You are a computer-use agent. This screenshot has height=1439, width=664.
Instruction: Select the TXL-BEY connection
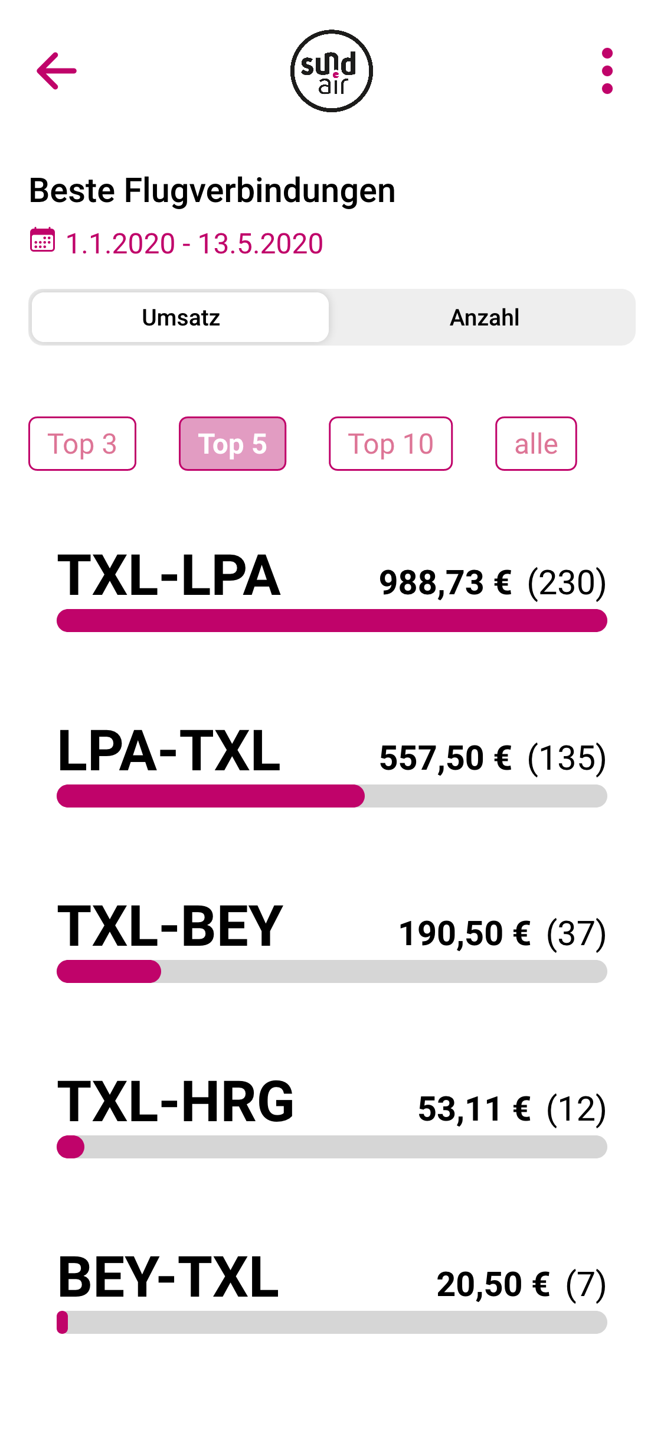coord(170,926)
